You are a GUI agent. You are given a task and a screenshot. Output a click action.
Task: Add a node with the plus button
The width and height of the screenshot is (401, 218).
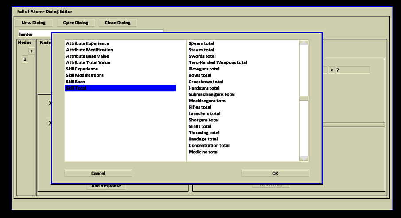click(32, 51)
